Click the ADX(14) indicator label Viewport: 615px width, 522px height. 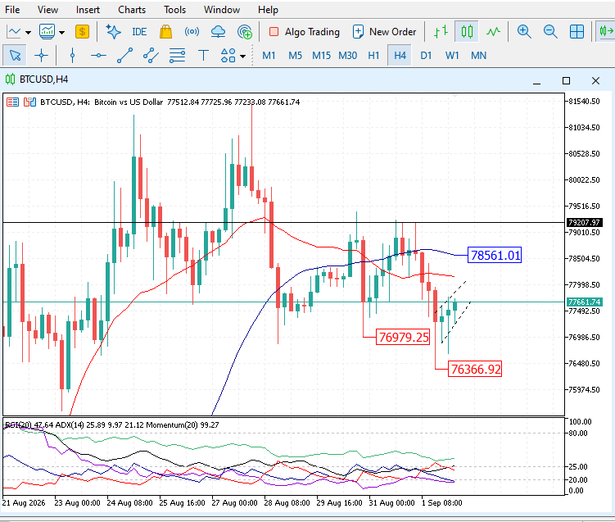(x=100, y=424)
